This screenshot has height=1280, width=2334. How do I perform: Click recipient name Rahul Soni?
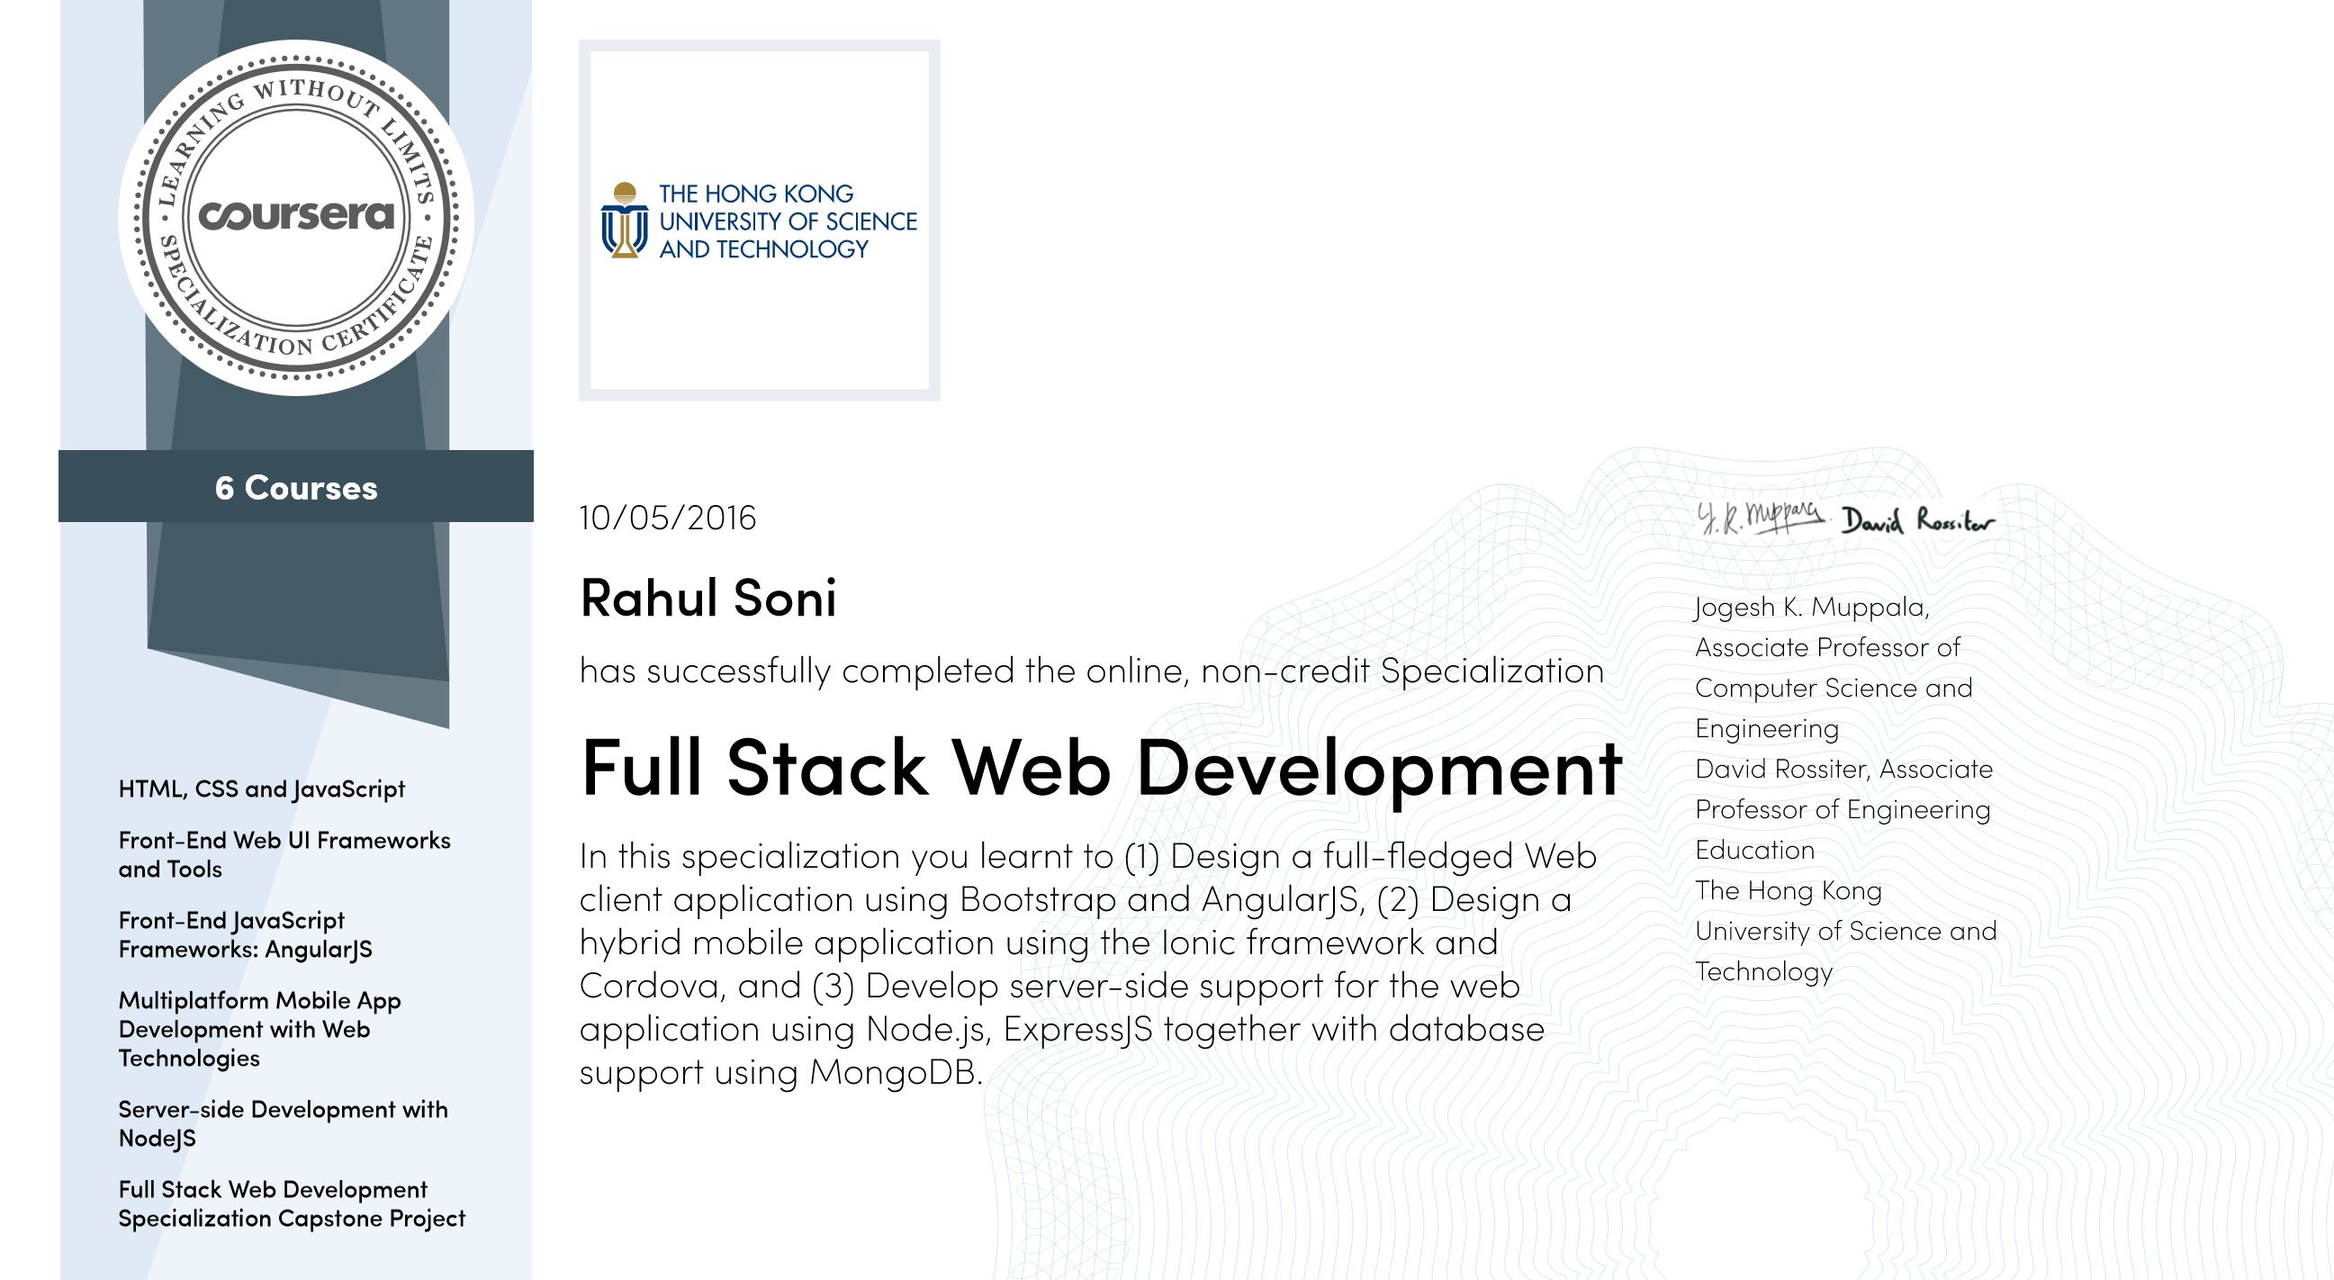[x=707, y=597]
